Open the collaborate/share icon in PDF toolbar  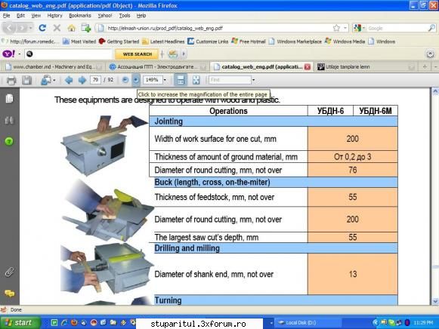click(45, 81)
